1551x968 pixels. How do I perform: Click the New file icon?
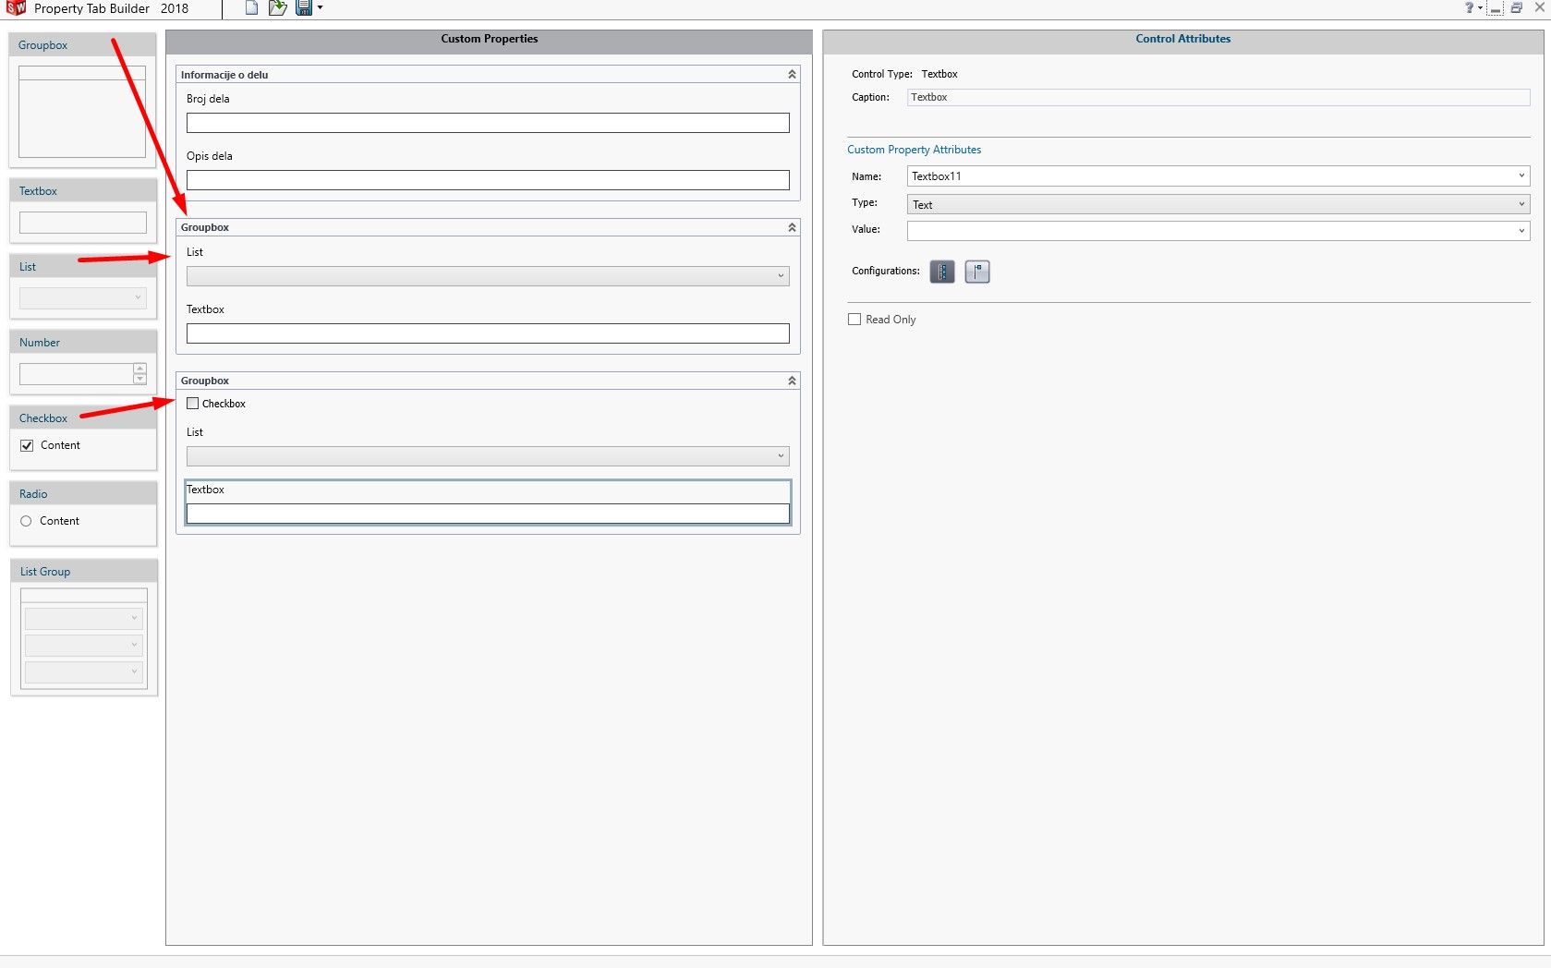pyautogui.click(x=250, y=8)
